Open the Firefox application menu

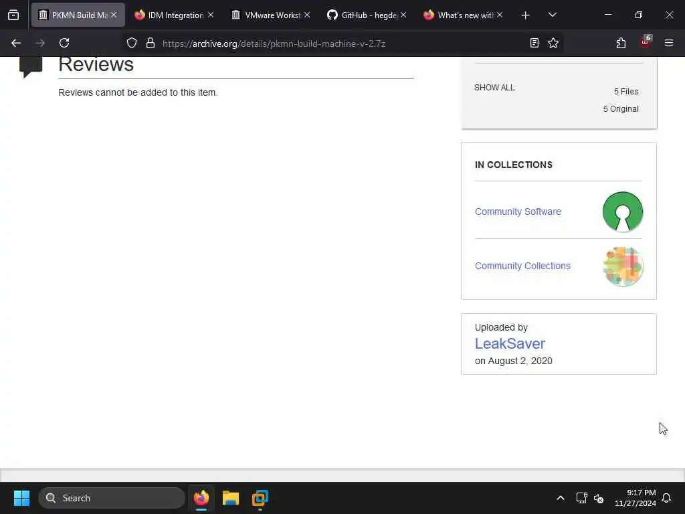(669, 43)
